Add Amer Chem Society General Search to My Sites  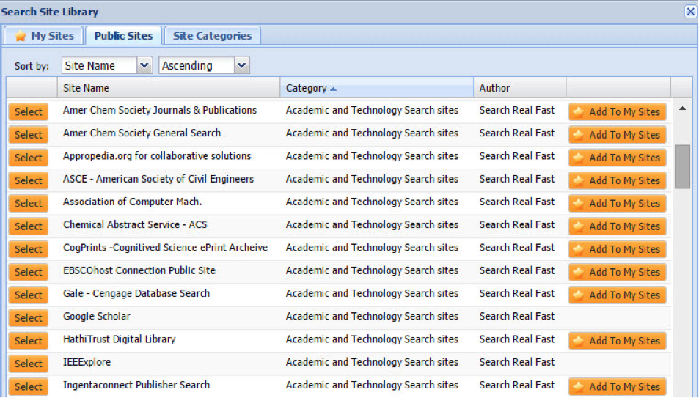pyautogui.click(x=618, y=135)
